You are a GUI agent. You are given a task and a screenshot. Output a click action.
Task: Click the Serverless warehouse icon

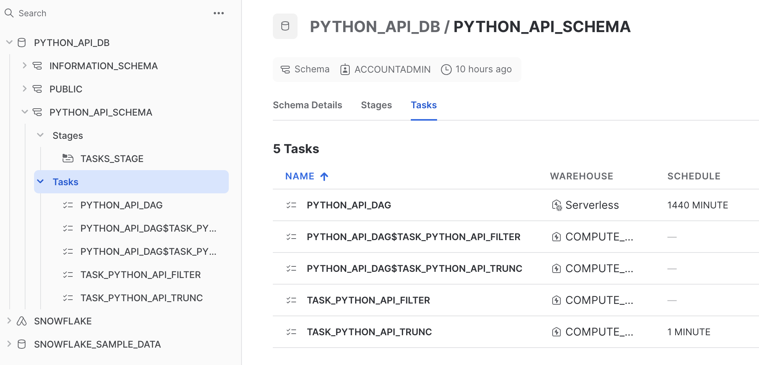(556, 205)
